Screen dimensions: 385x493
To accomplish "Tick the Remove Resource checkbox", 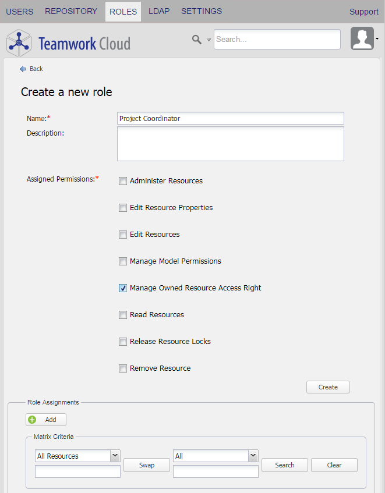I will [x=123, y=368].
